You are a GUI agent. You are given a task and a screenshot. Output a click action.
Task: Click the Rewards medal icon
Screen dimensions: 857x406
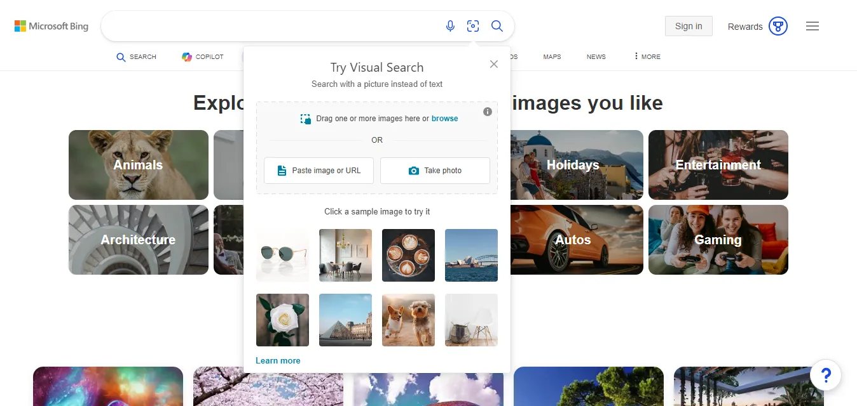pyautogui.click(x=778, y=26)
